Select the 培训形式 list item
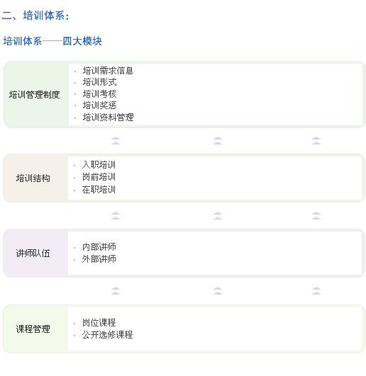The image size is (366, 376). pyautogui.click(x=99, y=82)
